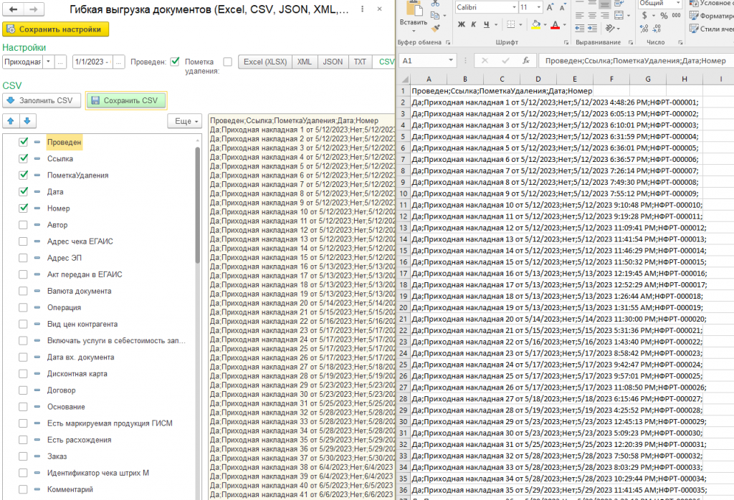This screenshot has height=500, width=734.
Task: Apply the red font color A
Action: 556,24
